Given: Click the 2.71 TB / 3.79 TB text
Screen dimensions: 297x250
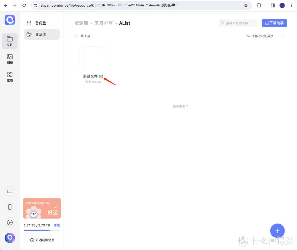Looking at the screenshot, I should [x=37, y=225].
